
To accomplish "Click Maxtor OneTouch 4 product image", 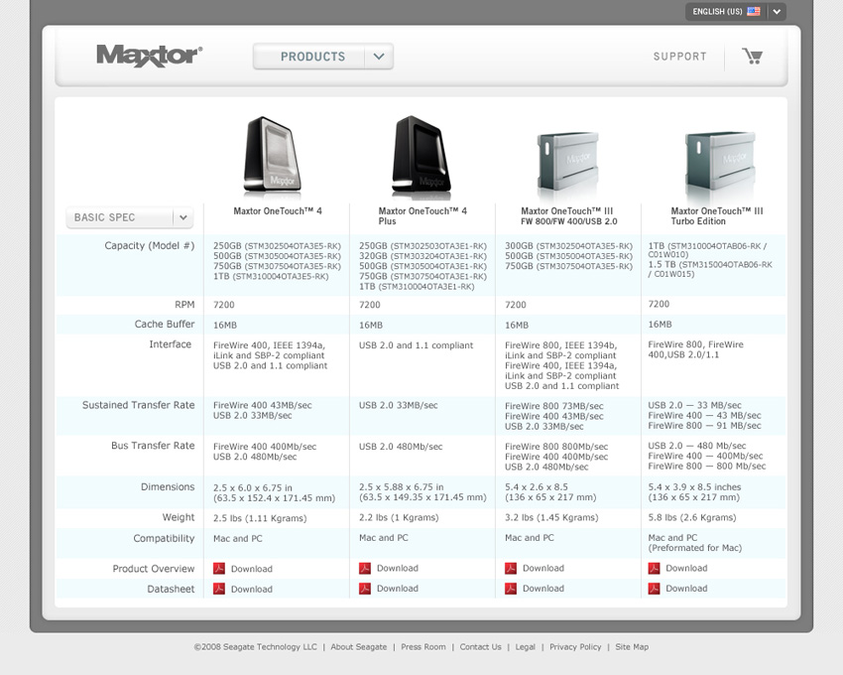I will [x=272, y=156].
